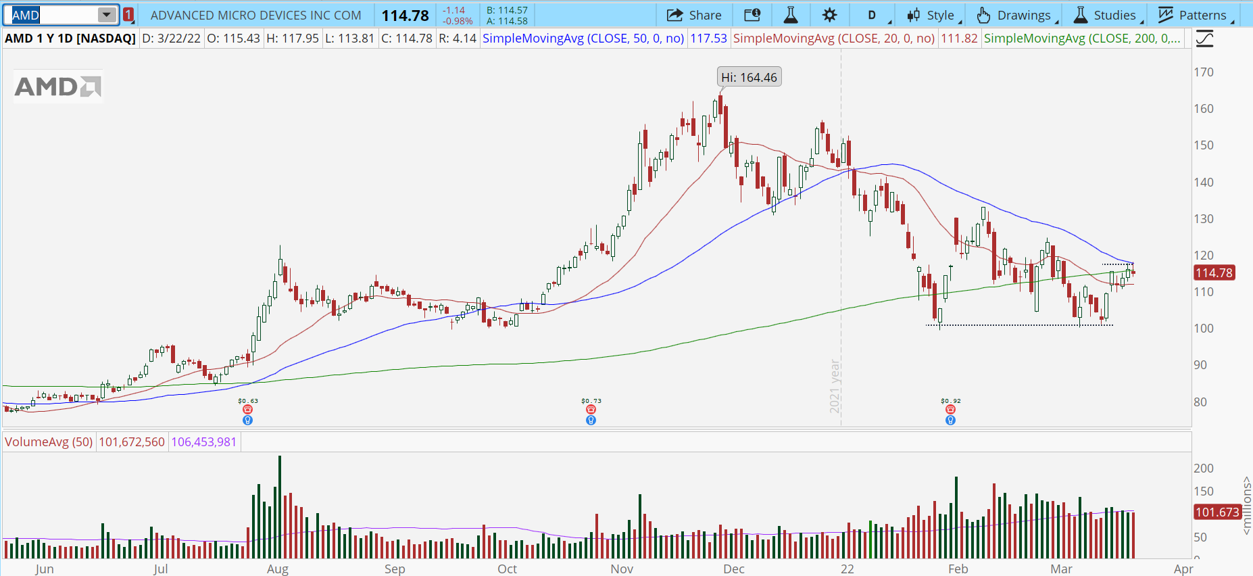Click the Nov label on time axis
Image resolution: width=1253 pixels, height=576 pixels.
pos(622,569)
